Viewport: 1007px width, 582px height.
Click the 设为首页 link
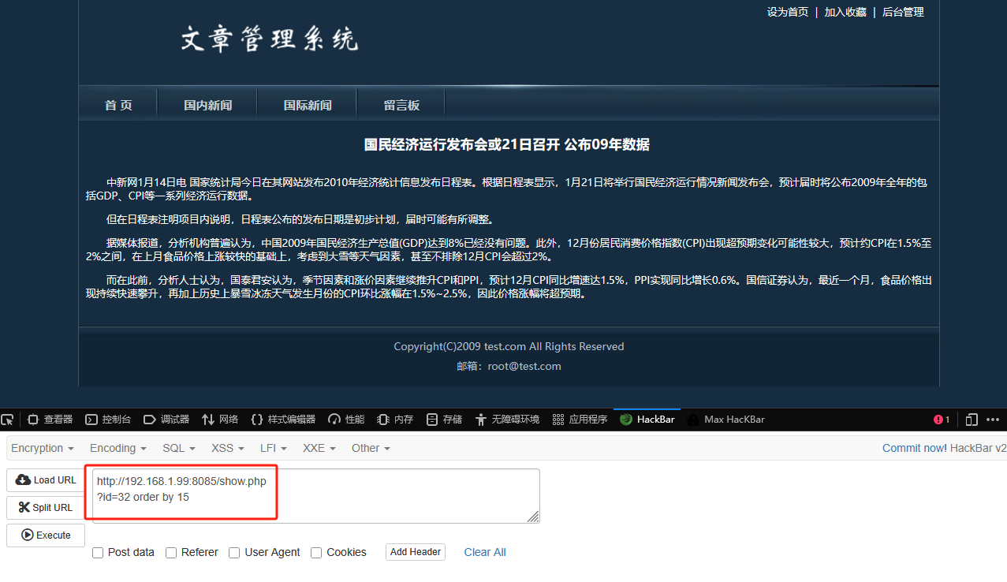pos(788,12)
